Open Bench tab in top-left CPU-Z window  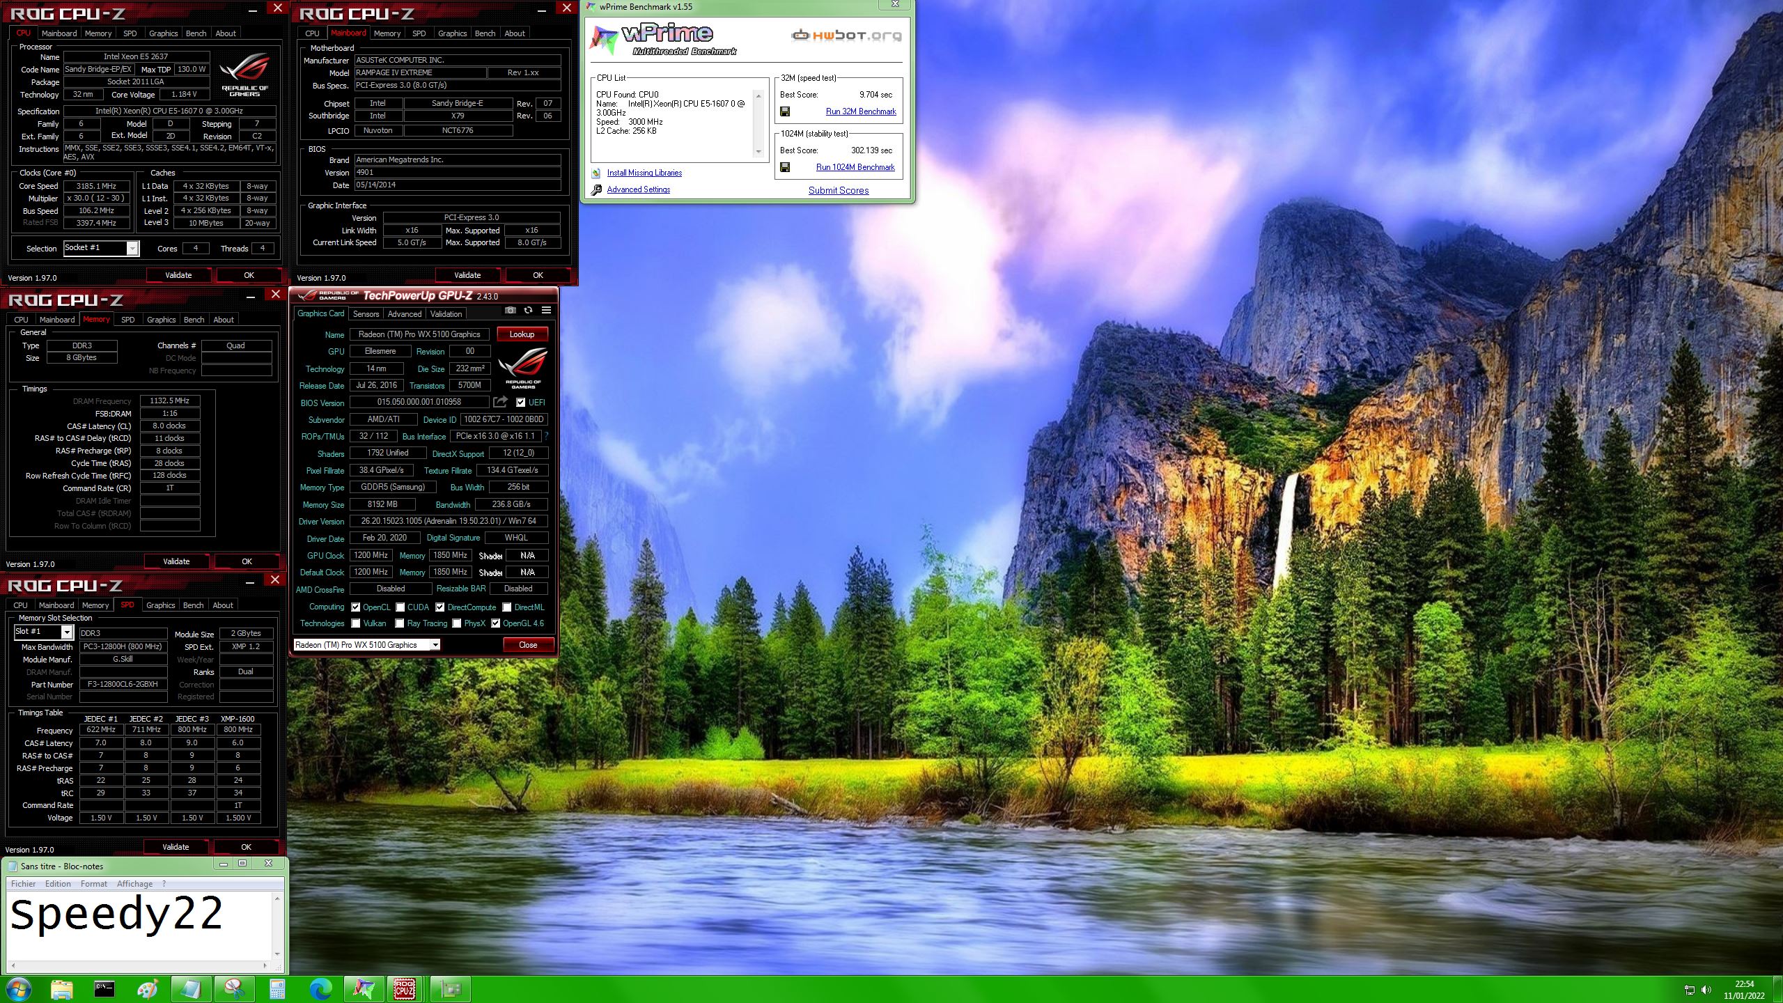pyautogui.click(x=196, y=33)
